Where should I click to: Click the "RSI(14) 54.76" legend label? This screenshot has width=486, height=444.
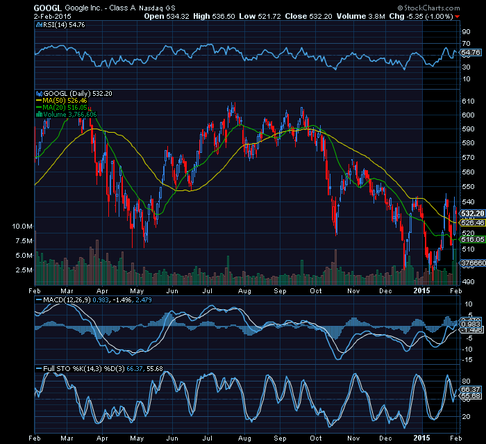(x=64, y=25)
